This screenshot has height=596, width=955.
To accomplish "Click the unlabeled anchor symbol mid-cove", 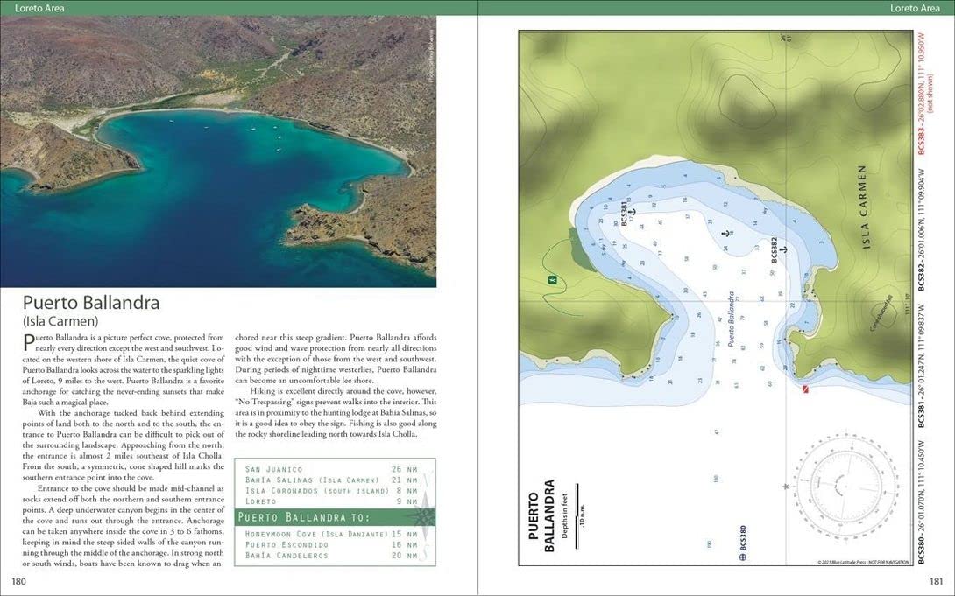I will click(x=725, y=233).
